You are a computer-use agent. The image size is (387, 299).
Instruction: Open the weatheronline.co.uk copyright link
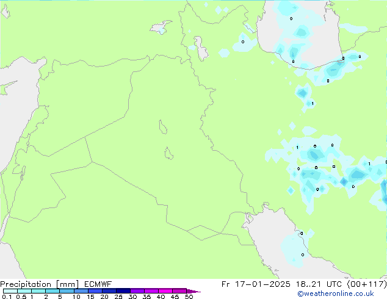pos(336,294)
